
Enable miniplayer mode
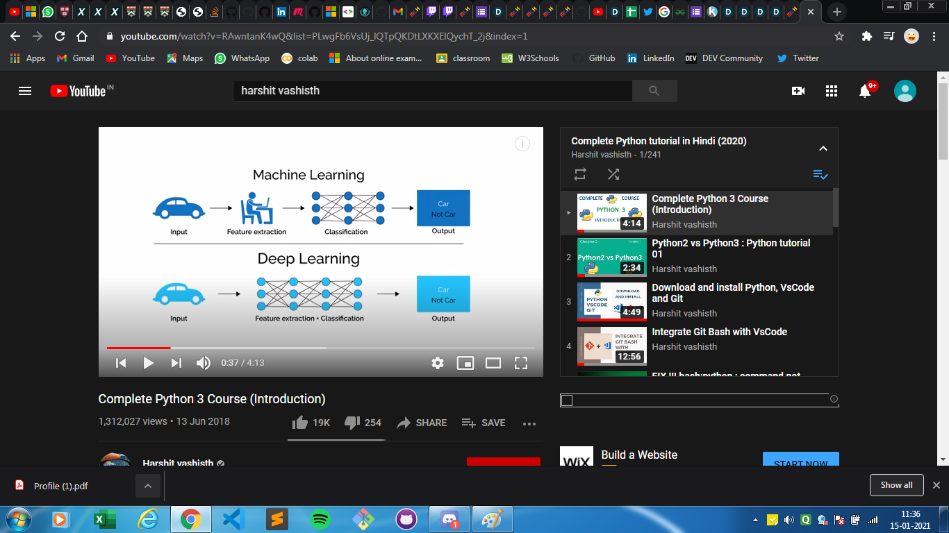point(465,362)
